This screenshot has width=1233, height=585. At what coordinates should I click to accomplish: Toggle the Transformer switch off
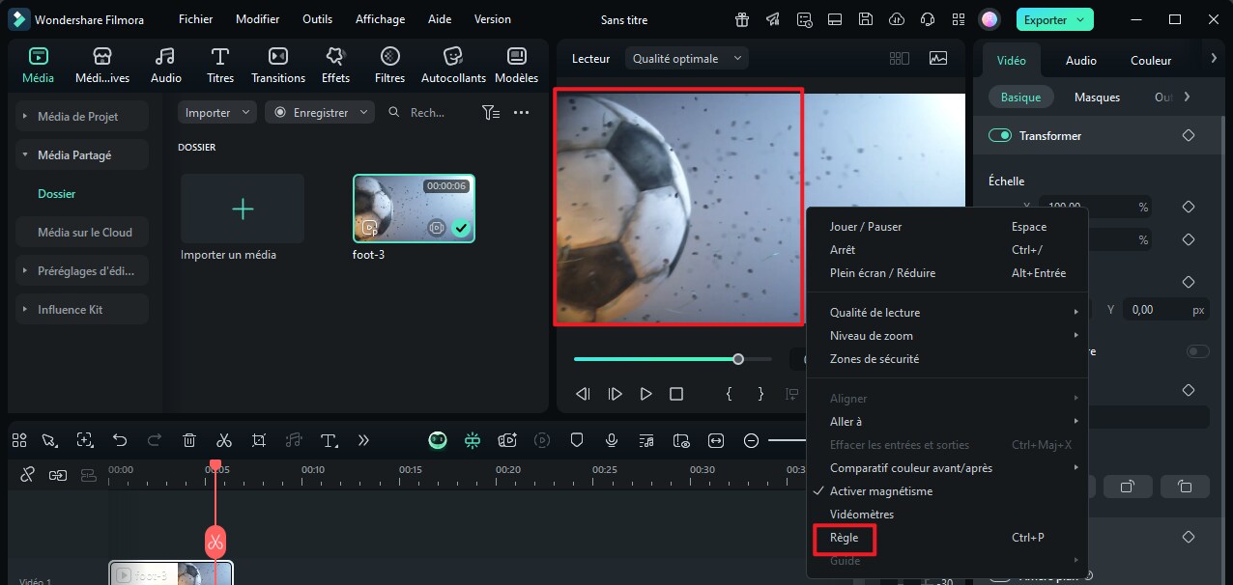[999, 136]
